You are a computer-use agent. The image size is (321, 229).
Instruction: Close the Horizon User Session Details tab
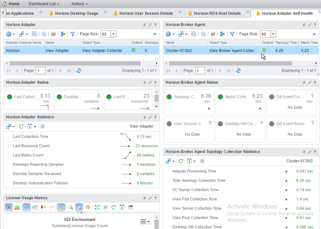click(x=180, y=12)
